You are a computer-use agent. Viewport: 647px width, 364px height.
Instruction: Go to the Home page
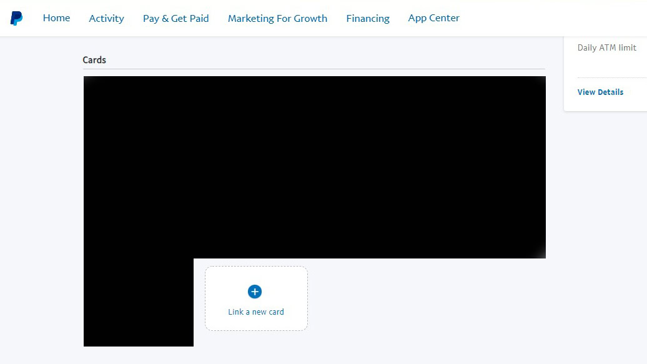56,18
